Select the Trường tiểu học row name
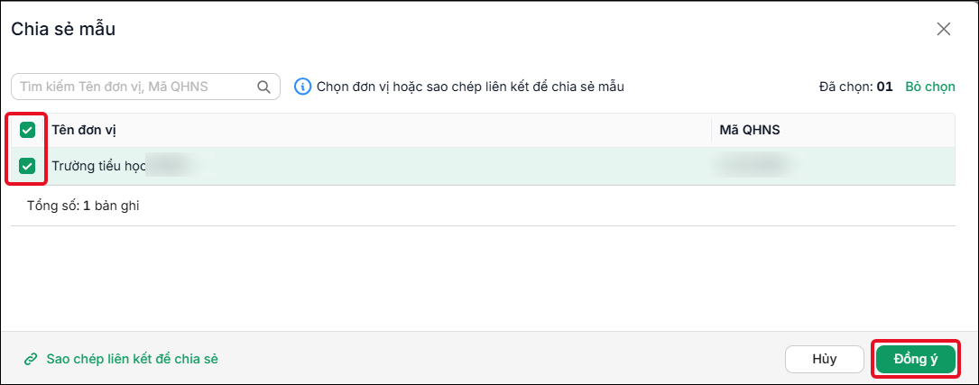This screenshot has width=979, height=385. point(99,166)
